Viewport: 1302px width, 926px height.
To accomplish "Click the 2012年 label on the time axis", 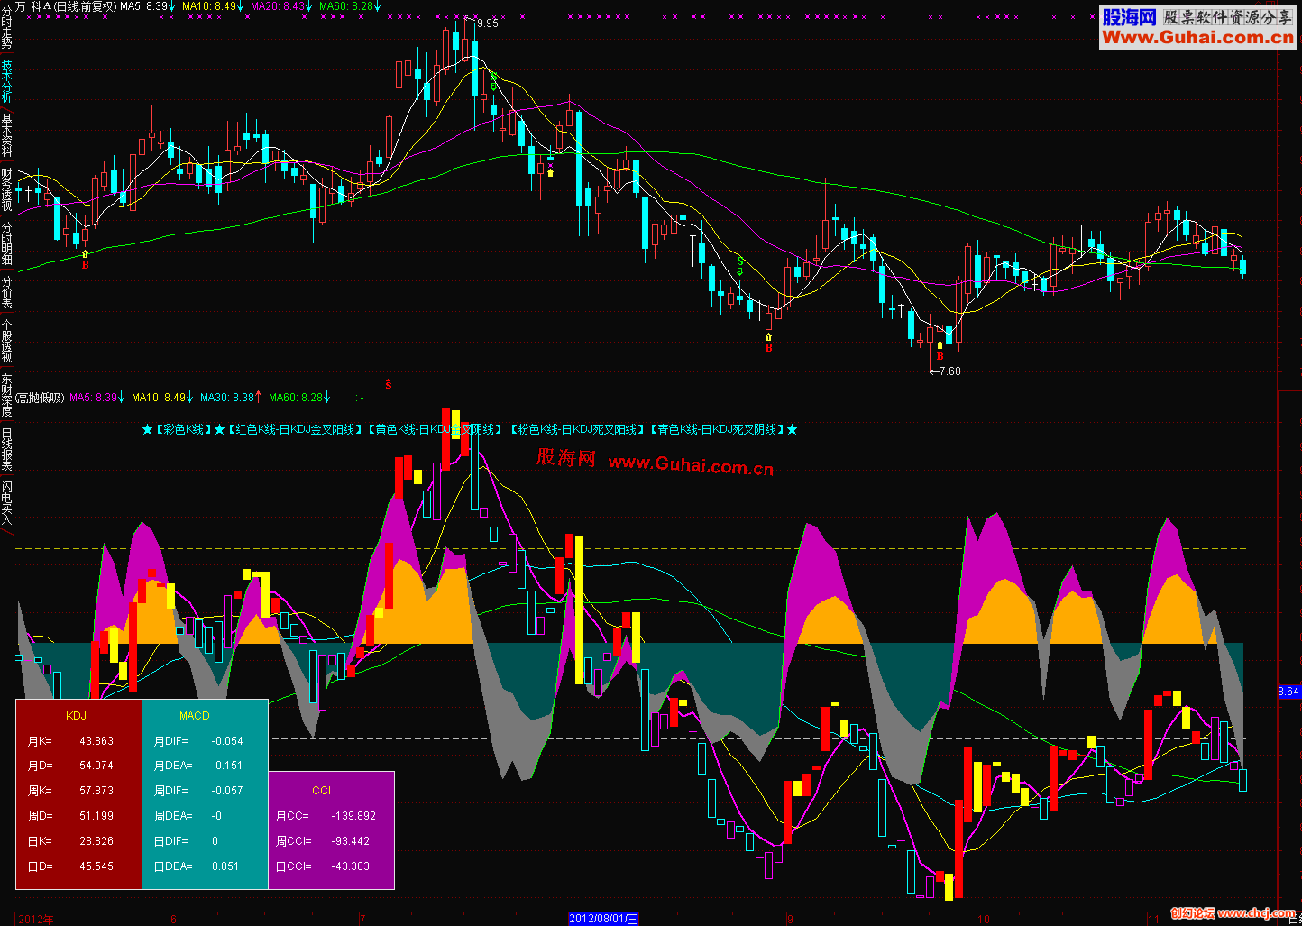I will click(35, 919).
